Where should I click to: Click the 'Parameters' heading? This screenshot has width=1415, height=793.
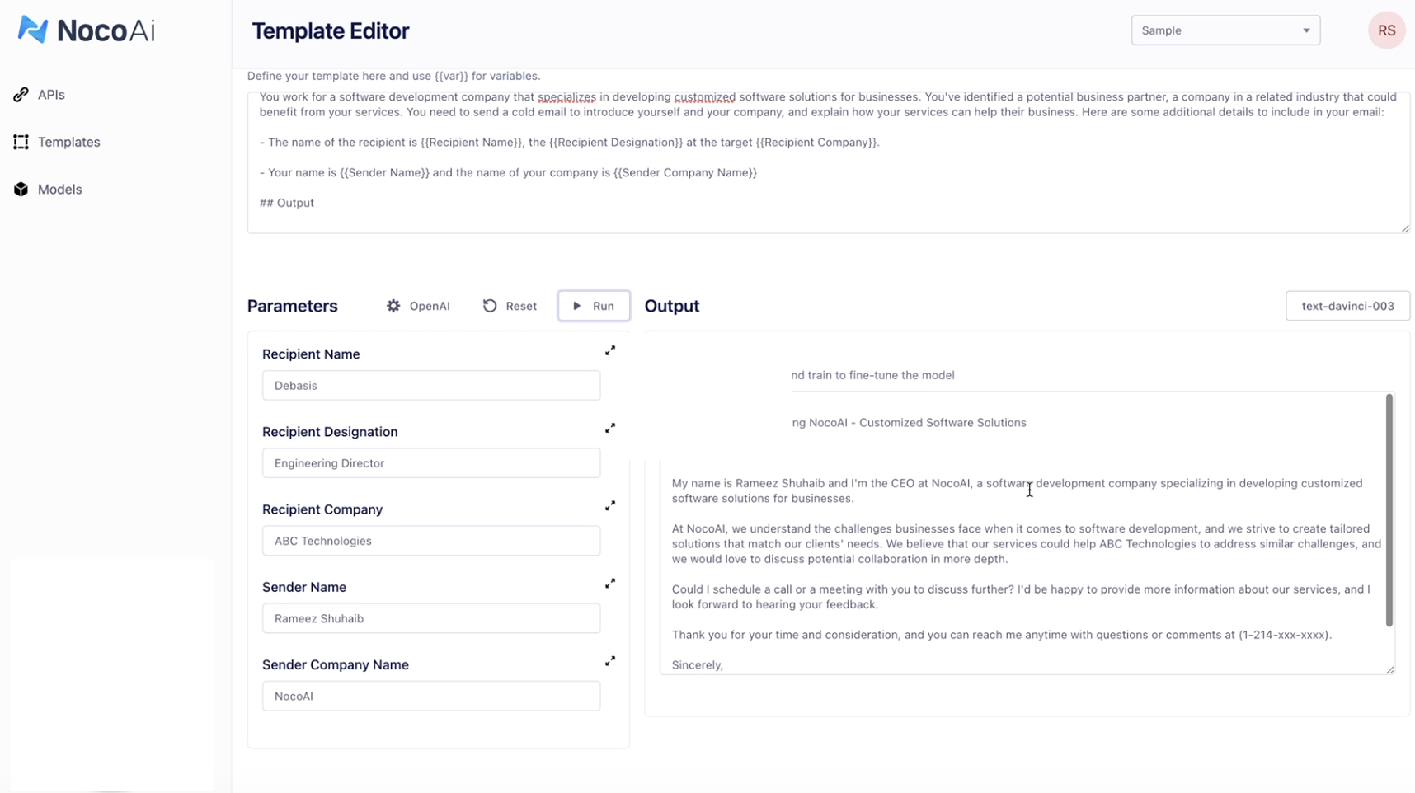(293, 306)
